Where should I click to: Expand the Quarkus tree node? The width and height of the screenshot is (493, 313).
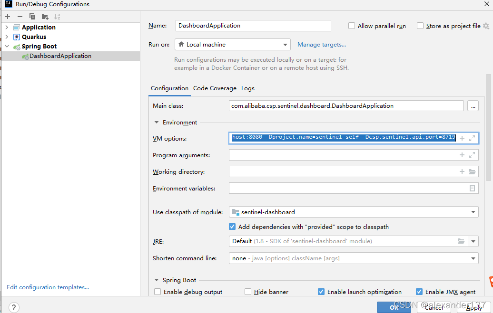click(x=7, y=37)
